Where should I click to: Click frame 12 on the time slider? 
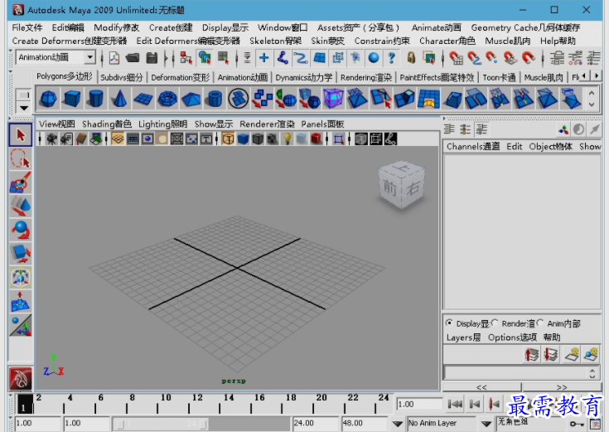pos(189,404)
